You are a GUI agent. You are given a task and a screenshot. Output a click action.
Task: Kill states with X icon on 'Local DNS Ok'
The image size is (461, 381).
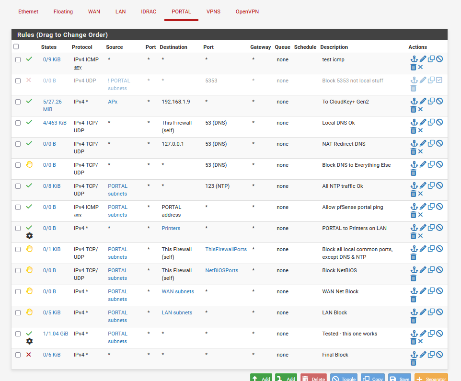[420, 130]
